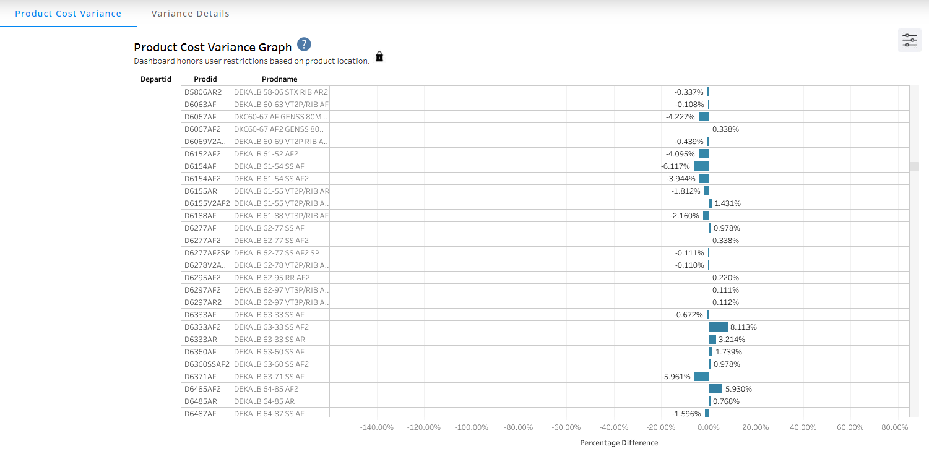This screenshot has height=454, width=929.
Task: Click the -1.812% value label
Action: [x=686, y=191]
